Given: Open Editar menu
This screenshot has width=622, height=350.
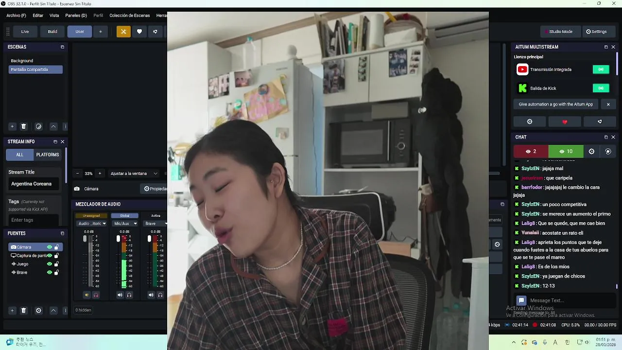Looking at the screenshot, I should tap(38, 16).
